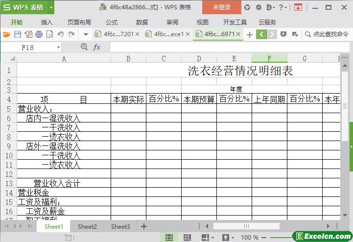The height and width of the screenshot is (242, 353).
Task: Click the cell 营业收入合计
Action: (64, 183)
